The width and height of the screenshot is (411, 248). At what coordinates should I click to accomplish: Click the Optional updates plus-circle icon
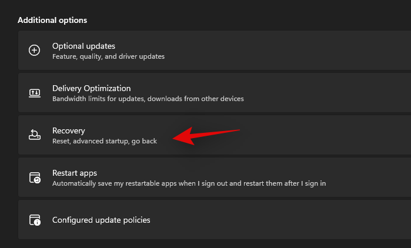pos(35,51)
